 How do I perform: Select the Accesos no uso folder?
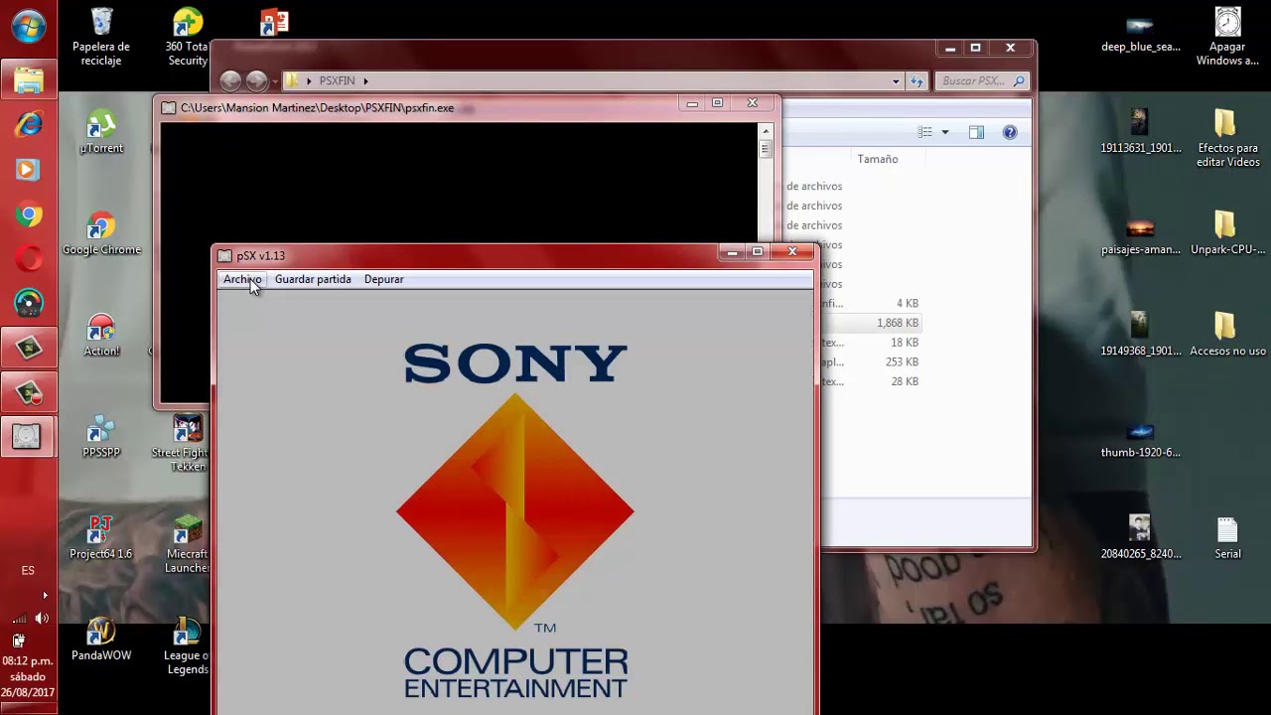click(1227, 335)
